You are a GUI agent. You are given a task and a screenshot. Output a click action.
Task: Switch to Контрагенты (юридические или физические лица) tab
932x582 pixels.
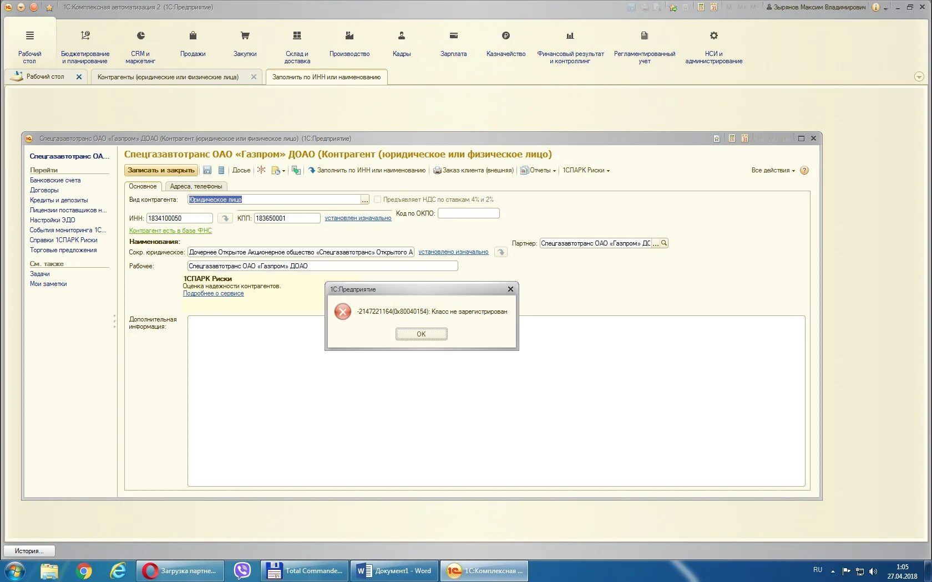tap(168, 77)
